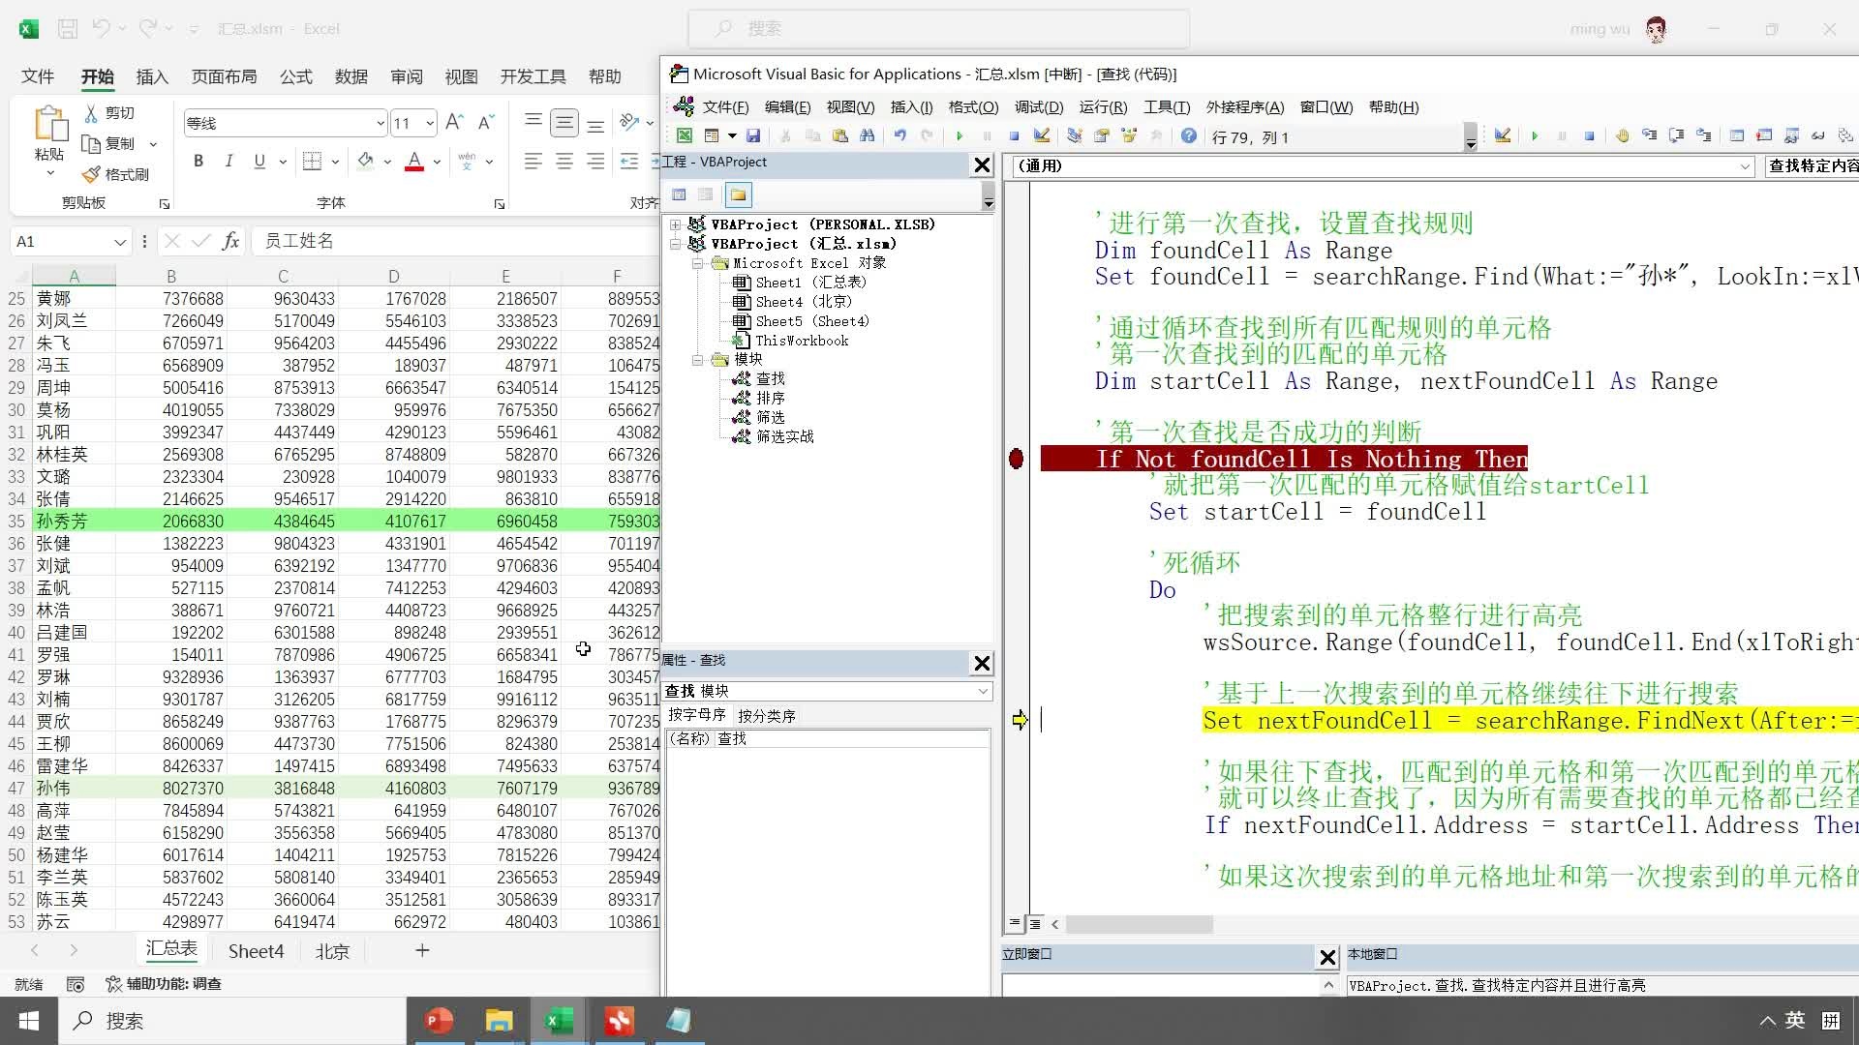
Task: Click the red breakpoint dot in margin
Action: pyautogui.click(x=1016, y=459)
